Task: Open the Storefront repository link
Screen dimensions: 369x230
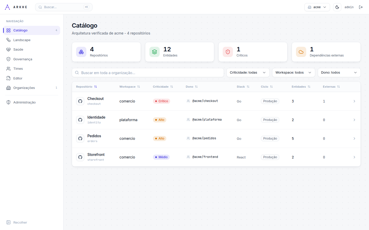Action: pos(96,155)
